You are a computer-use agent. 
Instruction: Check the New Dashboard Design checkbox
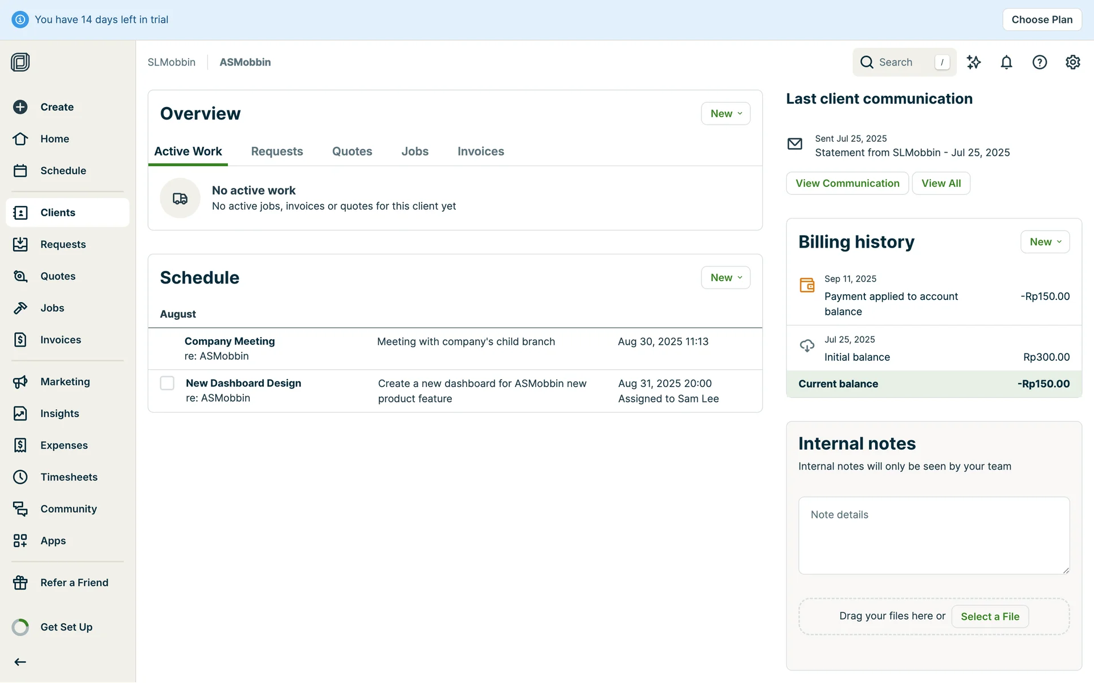click(x=167, y=383)
